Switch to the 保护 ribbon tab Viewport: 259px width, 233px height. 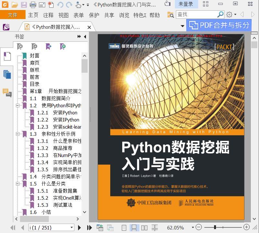(94, 15)
